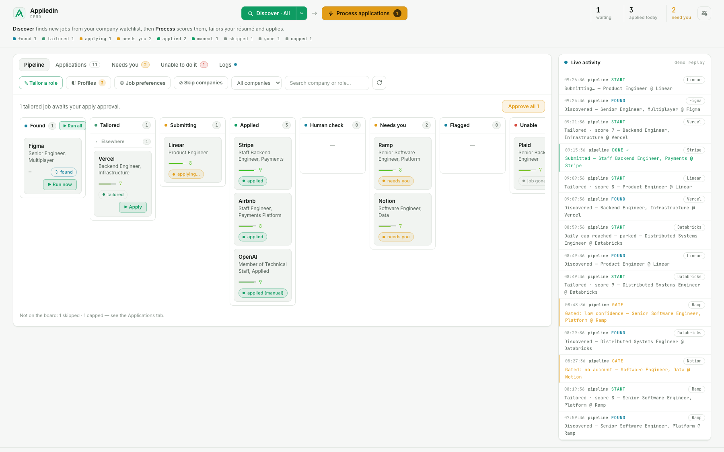Click the applied pill on the Airbnb card

pos(253,237)
